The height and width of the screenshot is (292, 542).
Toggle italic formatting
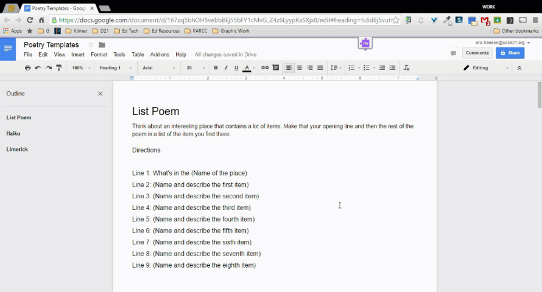pos(226,68)
